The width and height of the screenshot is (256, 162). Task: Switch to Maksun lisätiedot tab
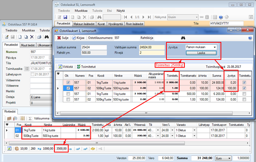click(x=84, y=24)
